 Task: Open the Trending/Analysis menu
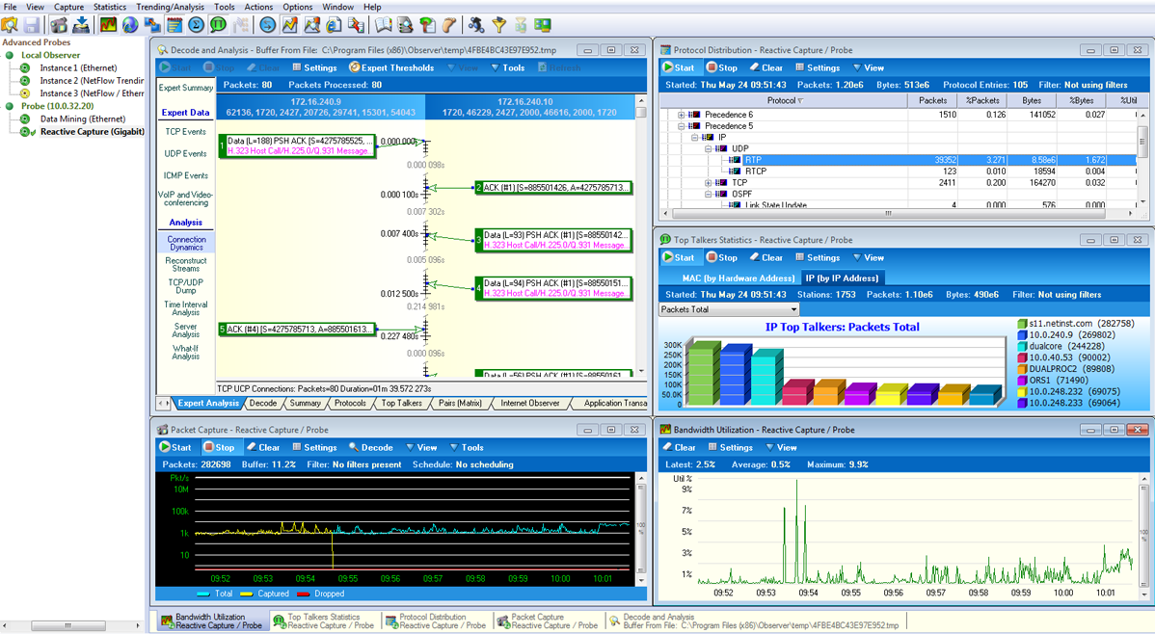click(170, 7)
